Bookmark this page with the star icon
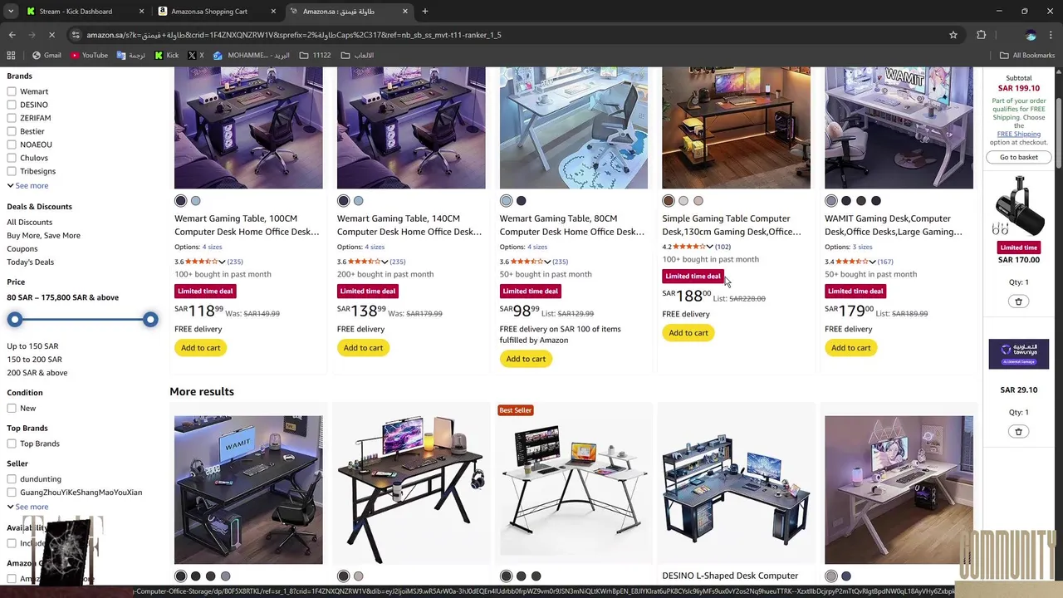This screenshot has height=598, width=1063. [953, 35]
